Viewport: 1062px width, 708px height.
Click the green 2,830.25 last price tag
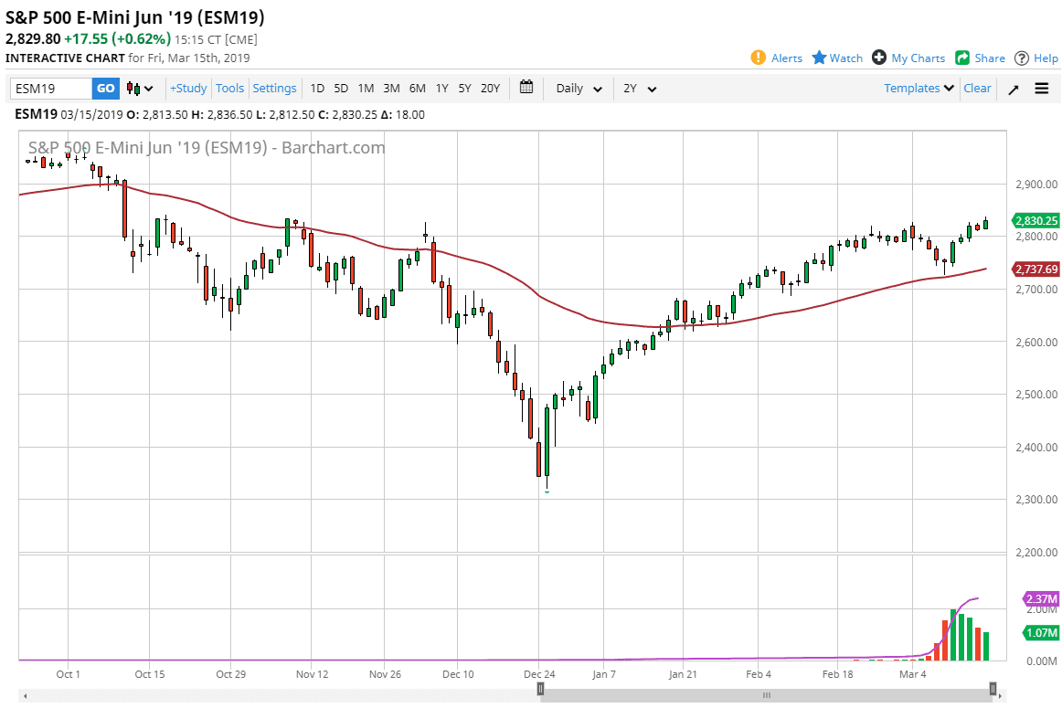(1035, 221)
